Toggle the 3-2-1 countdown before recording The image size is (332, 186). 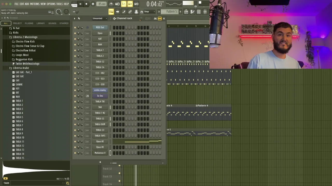[124, 4]
